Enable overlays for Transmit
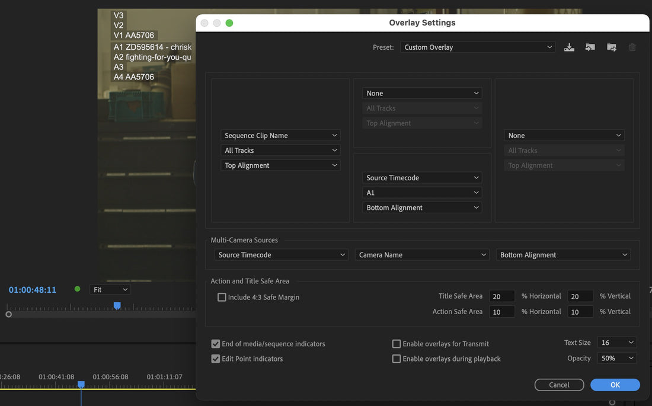Screen dimensions: 652x406 (x=396, y=343)
